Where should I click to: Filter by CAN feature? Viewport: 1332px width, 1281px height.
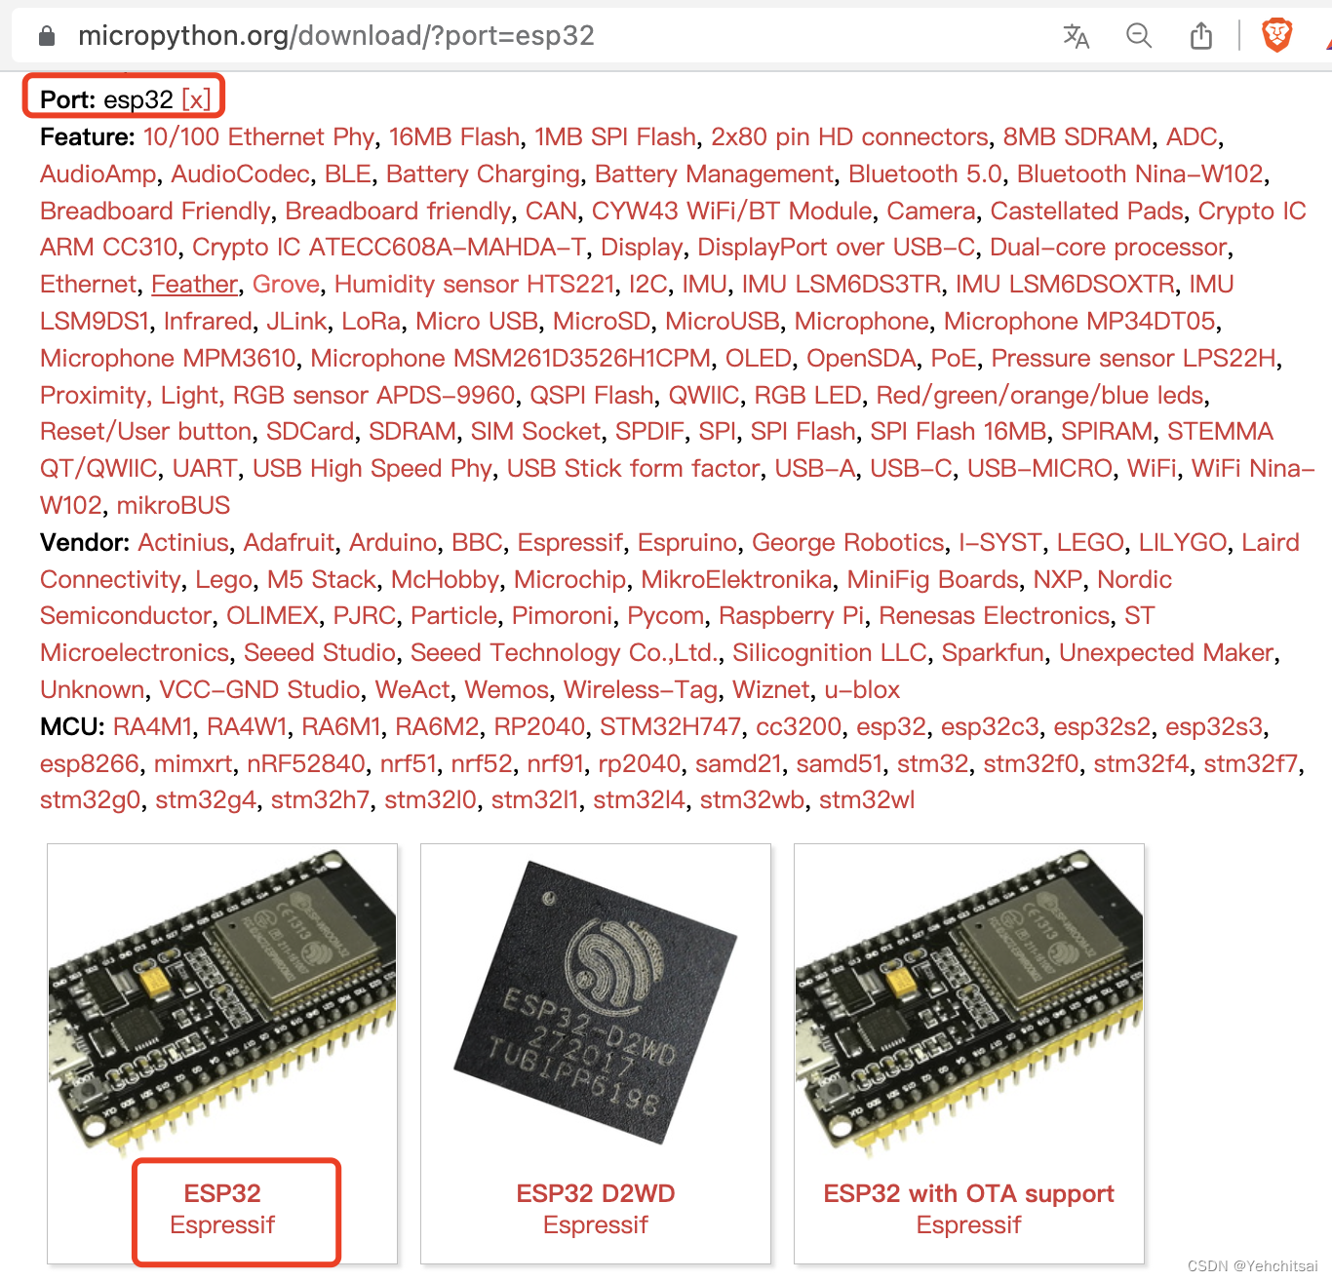551,212
